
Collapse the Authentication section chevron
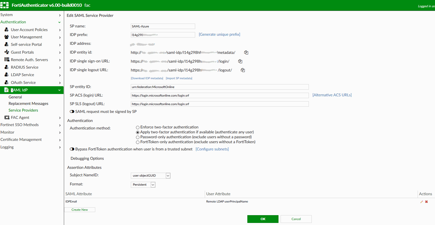click(x=59, y=22)
